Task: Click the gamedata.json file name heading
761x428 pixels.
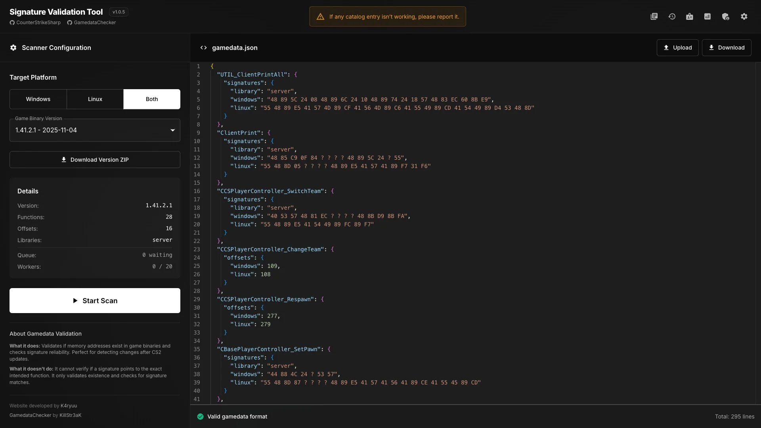Action: pyautogui.click(x=235, y=48)
